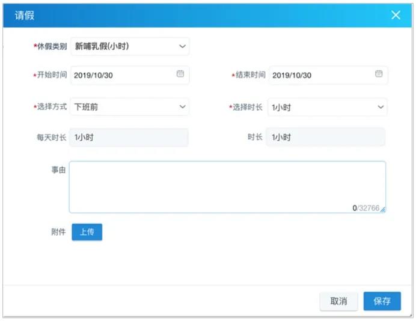Expand the 休假类别 dropdown arrow
This screenshot has height=321, width=416.
pyautogui.click(x=182, y=46)
